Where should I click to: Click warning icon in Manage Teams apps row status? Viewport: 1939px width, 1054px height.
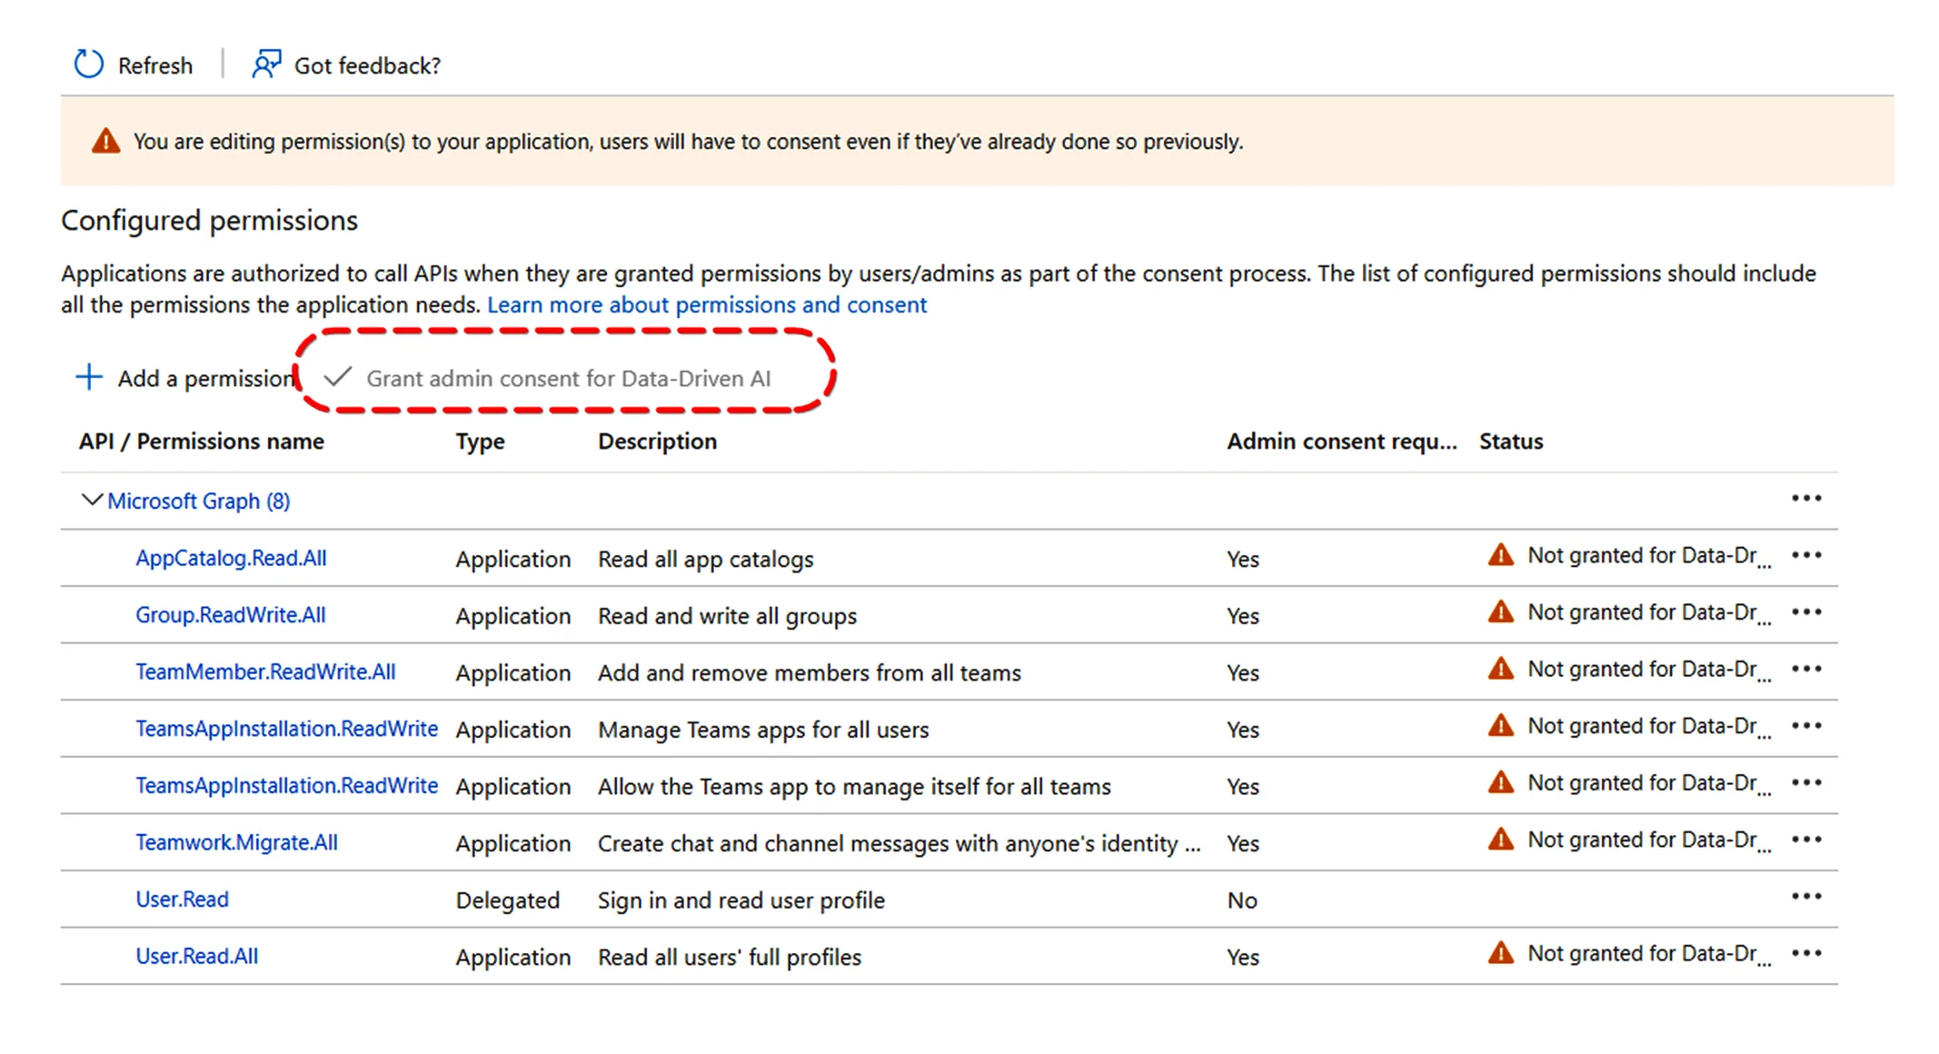pyautogui.click(x=1501, y=725)
